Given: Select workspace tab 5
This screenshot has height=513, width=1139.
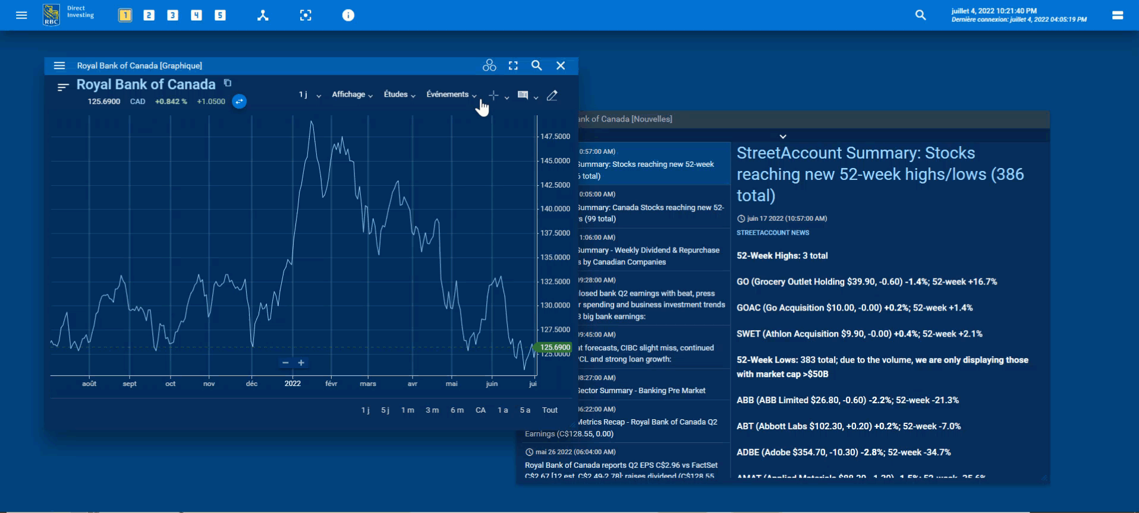Looking at the screenshot, I should click(x=220, y=15).
